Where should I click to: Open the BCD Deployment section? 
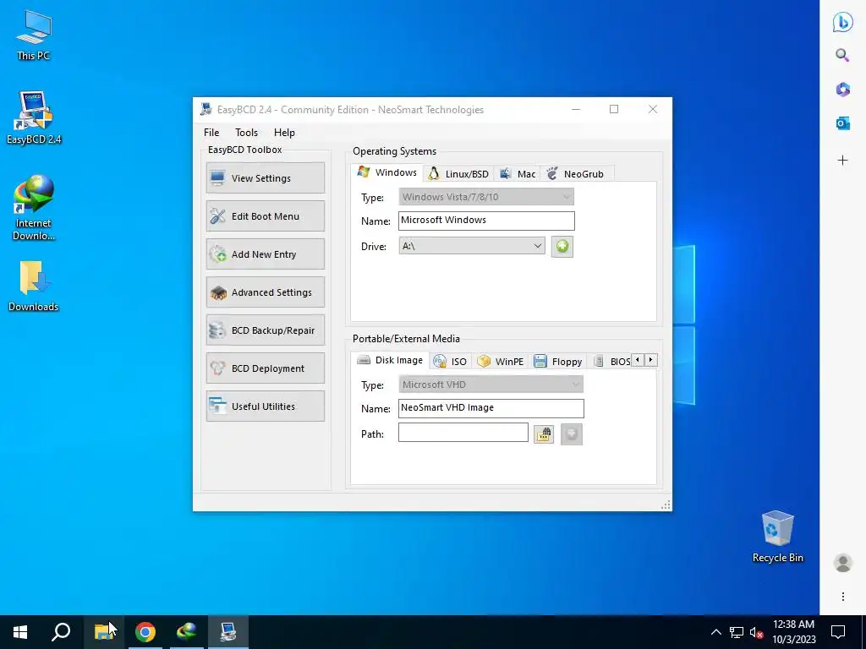click(265, 368)
